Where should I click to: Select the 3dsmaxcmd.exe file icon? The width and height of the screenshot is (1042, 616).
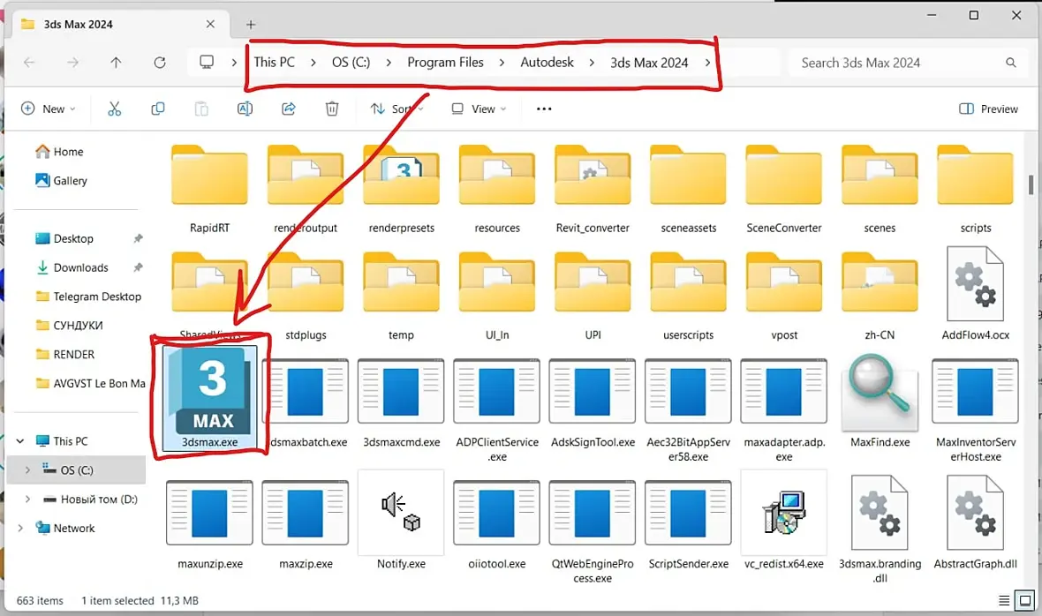point(401,392)
